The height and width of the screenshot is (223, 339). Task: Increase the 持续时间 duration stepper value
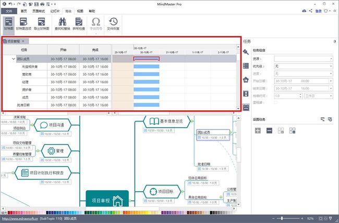tap(300, 94)
